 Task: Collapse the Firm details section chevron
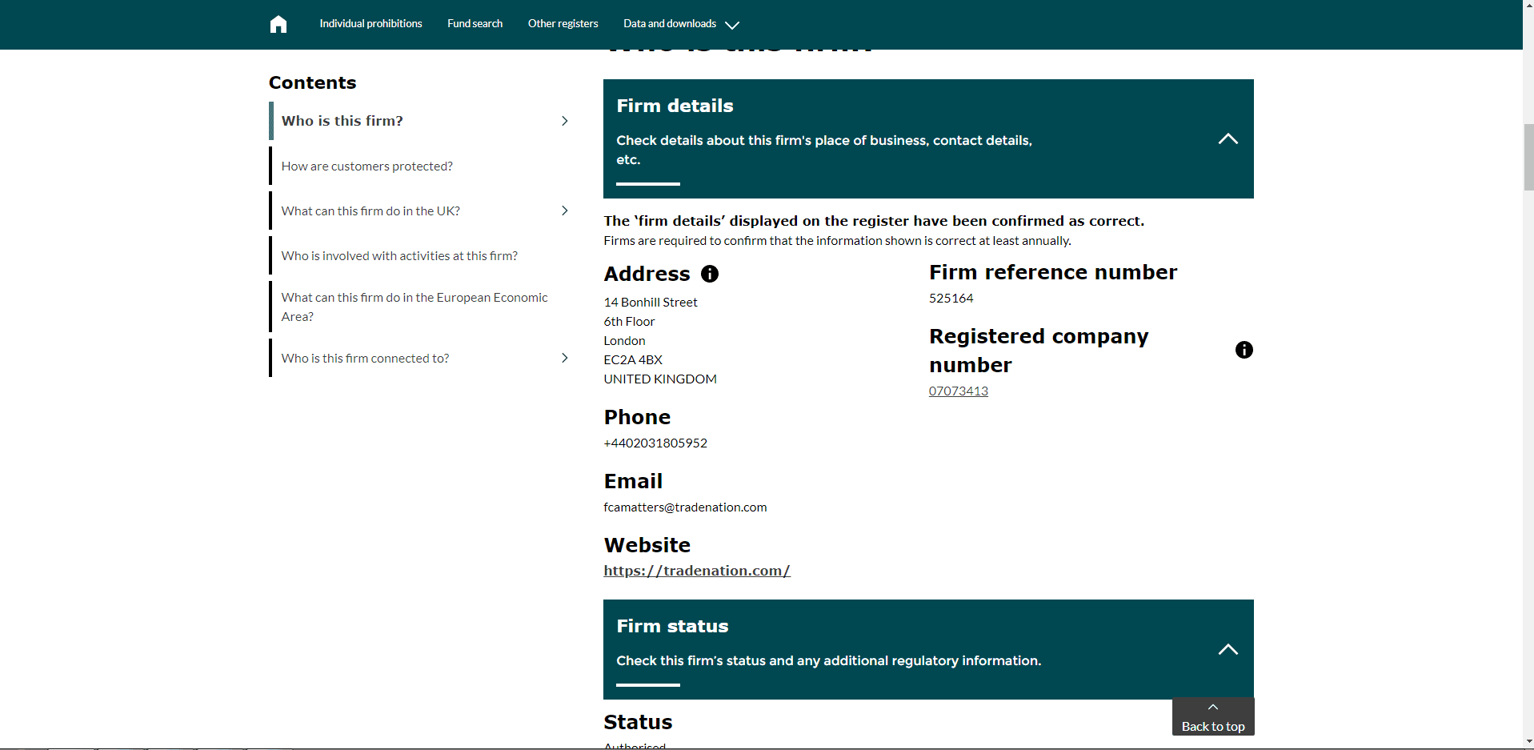[x=1228, y=139]
